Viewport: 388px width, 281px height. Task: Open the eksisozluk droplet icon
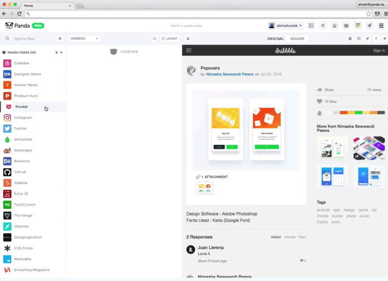tap(7, 139)
